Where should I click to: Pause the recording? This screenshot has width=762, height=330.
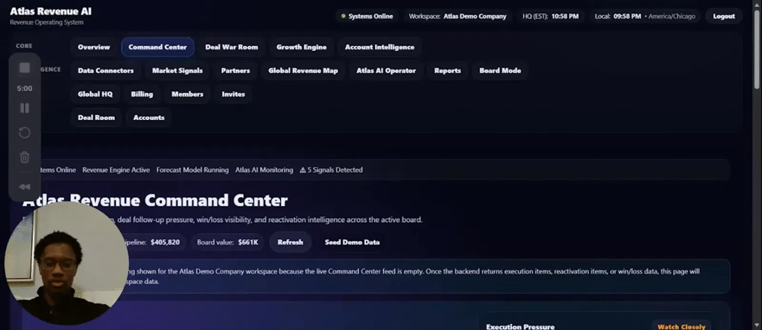click(x=24, y=108)
